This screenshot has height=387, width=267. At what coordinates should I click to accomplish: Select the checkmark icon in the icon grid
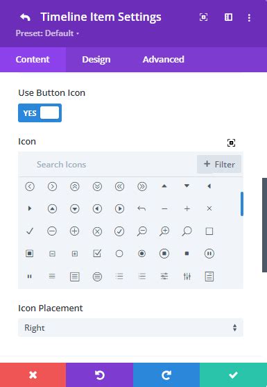(x=30, y=231)
